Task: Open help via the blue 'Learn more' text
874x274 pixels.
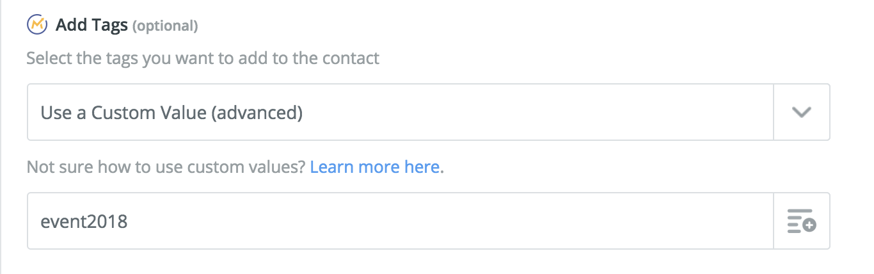Action: point(374,168)
